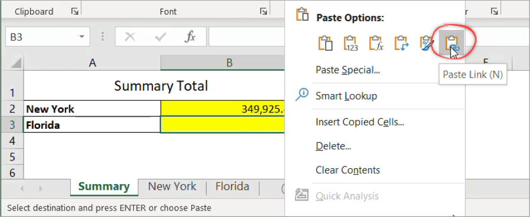Click the Insert Function fx button

(190, 36)
